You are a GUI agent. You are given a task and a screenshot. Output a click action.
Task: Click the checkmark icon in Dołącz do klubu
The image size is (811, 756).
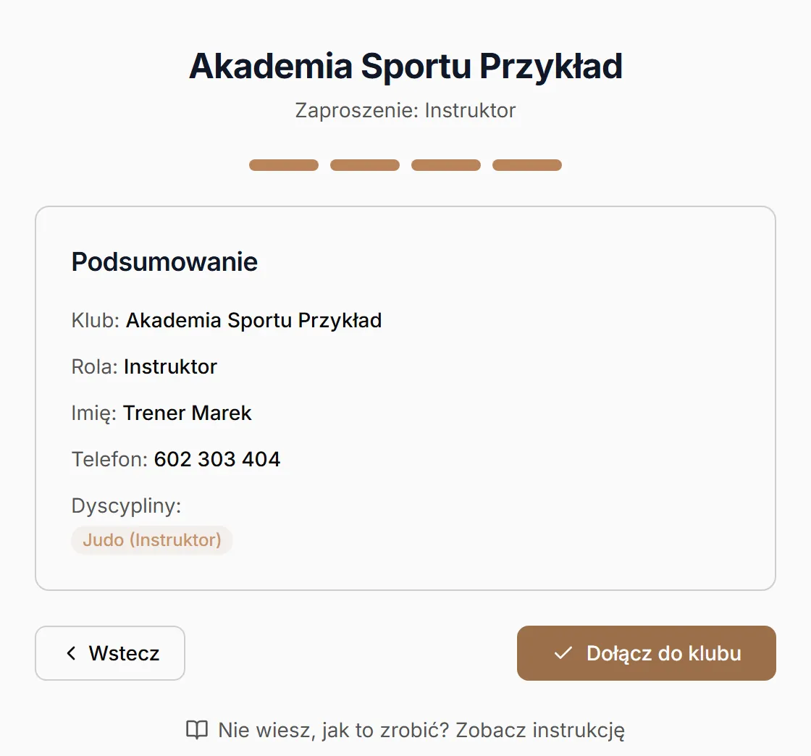point(563,653)
